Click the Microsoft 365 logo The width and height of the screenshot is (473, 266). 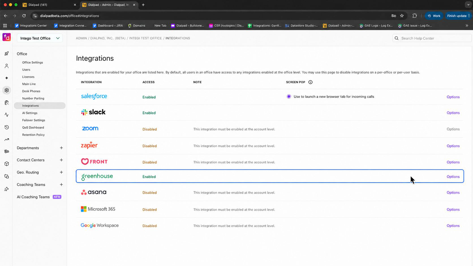point(98,209)
